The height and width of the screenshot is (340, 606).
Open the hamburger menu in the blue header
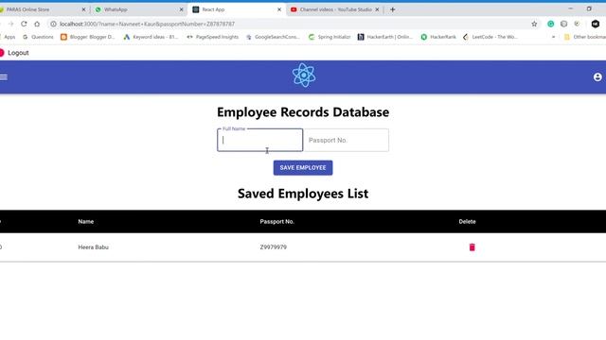[x=4, y=77]
